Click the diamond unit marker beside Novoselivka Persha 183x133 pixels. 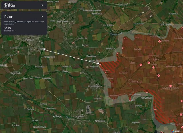pos(170,86)
